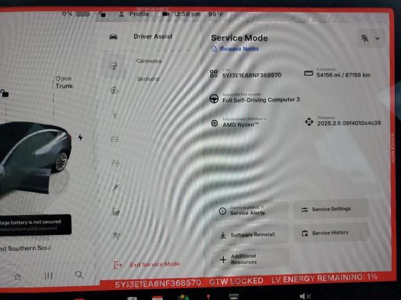
Task: Open the equalizer sliders icon
Action: [x=48, y=276]
